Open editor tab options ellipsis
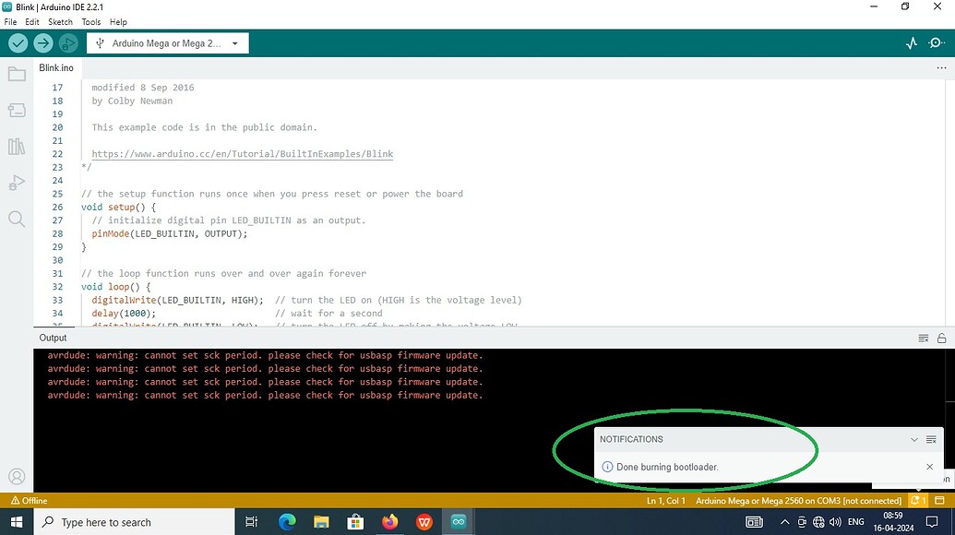The height and width of the screenshot is (535, 955). [x=941, y=68]
